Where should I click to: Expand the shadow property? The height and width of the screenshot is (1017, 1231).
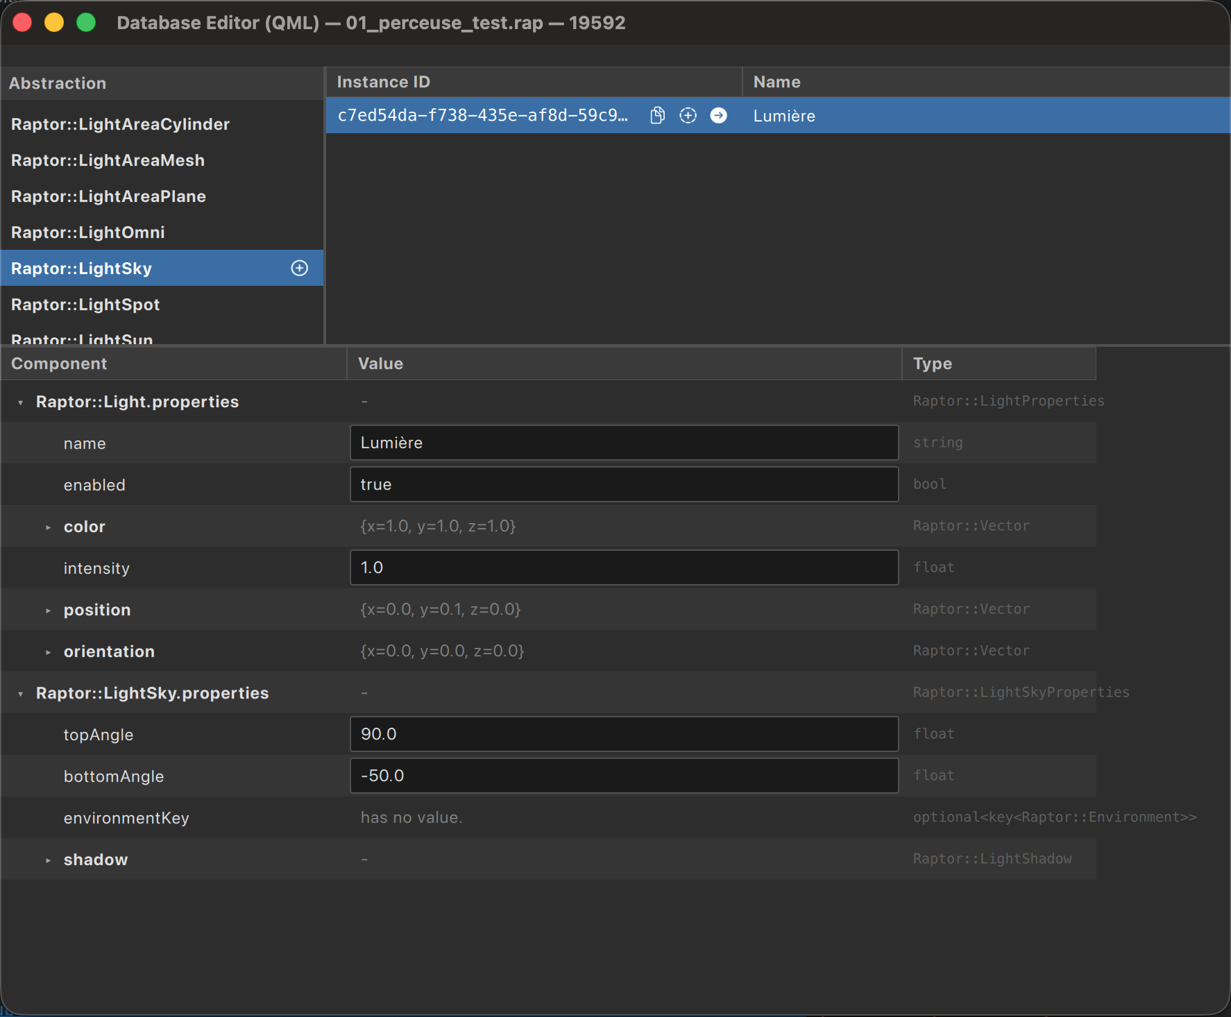pos(48,860)
